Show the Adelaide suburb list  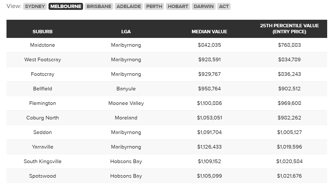click(129, 6)
